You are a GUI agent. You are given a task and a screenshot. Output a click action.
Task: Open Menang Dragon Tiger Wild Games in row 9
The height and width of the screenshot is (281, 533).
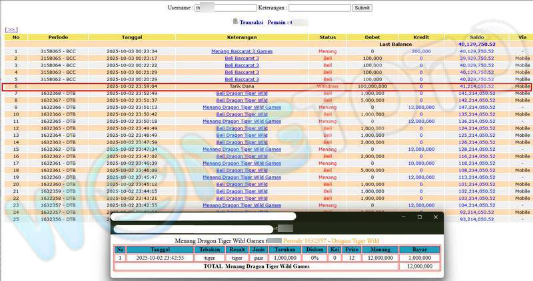tap(242, 107)
